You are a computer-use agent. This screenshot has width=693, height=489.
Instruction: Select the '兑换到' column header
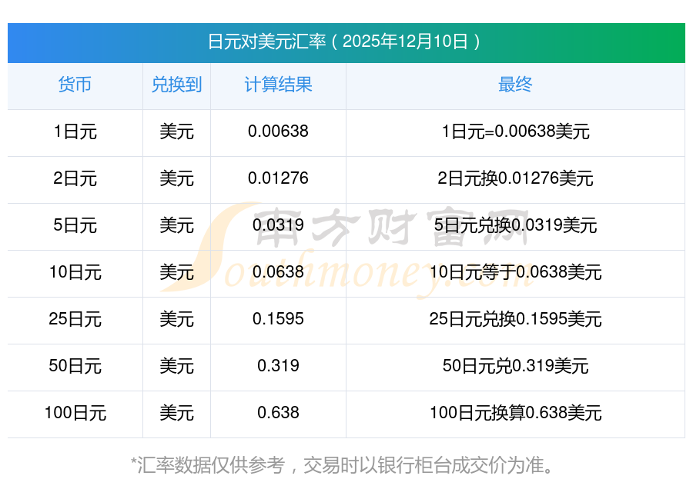point(176,85)
